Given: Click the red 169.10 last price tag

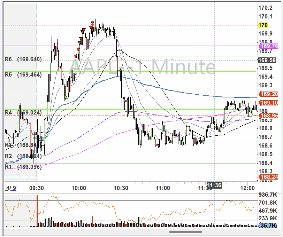Looking at the screenshot, I should coord(268,103).
